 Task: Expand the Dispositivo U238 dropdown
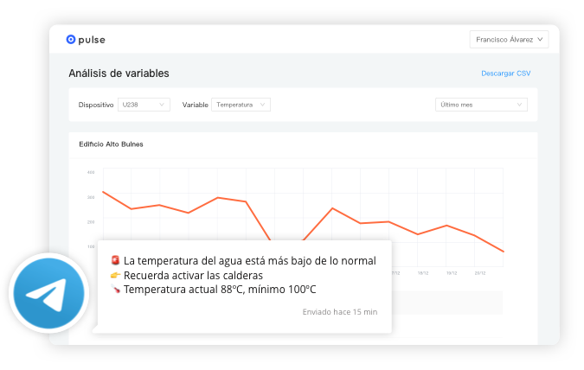coord(144,105)
